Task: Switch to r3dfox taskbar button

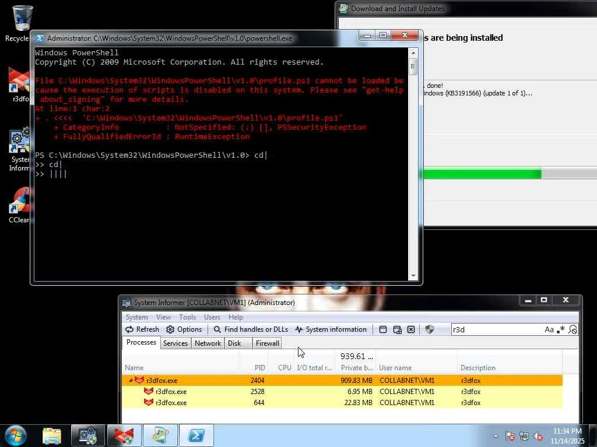Action: coord(124,435)
